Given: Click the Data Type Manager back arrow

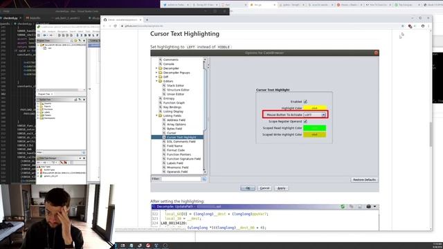Looking at the screenshot, I should (x=39, y=163).
